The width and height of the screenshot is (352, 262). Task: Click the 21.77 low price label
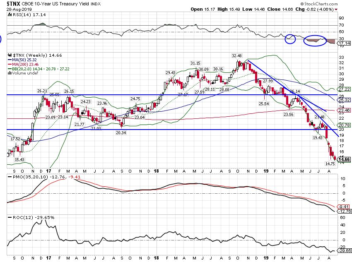click(79, 124)
